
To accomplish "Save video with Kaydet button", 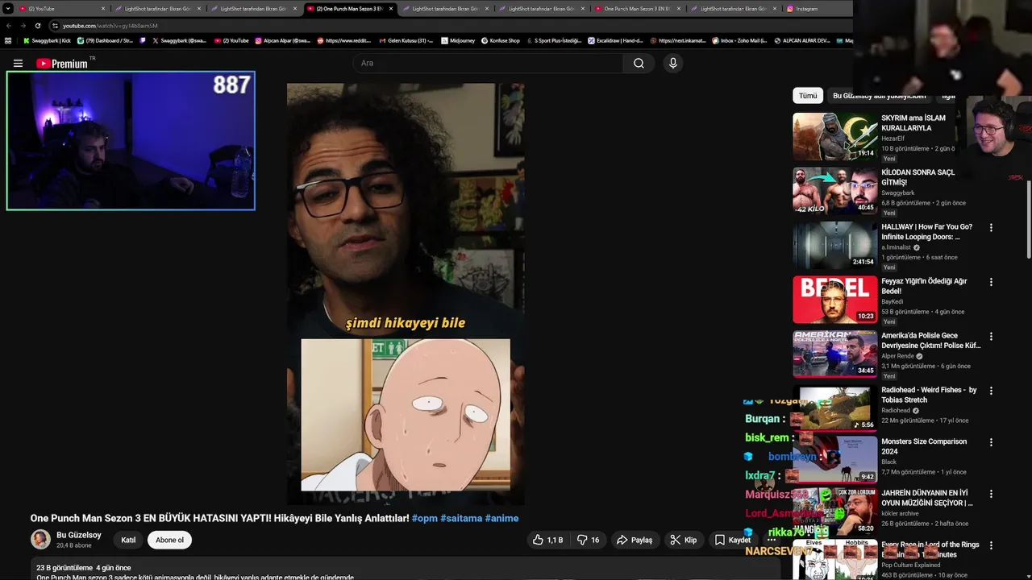I will tap(732, 540).
